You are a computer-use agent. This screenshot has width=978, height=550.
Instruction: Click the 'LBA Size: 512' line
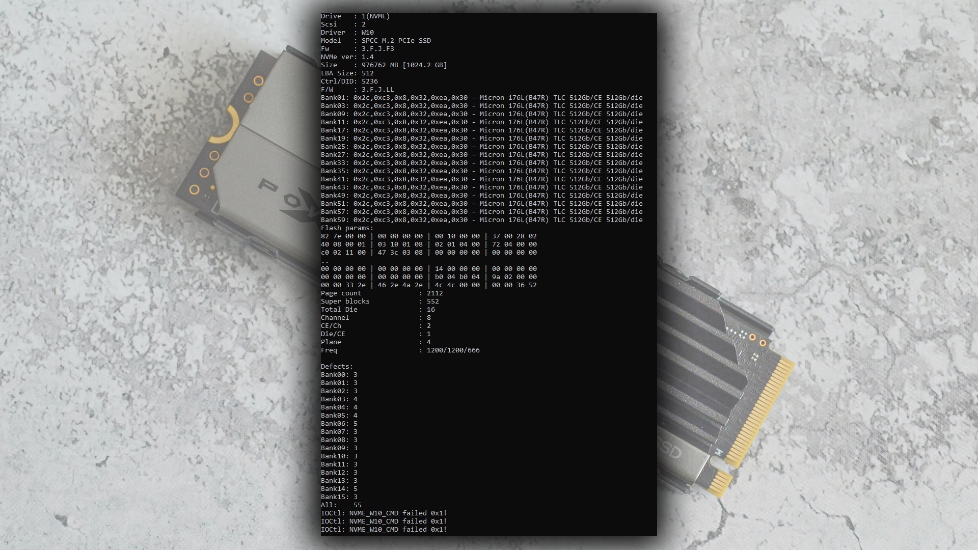[347, 73]
